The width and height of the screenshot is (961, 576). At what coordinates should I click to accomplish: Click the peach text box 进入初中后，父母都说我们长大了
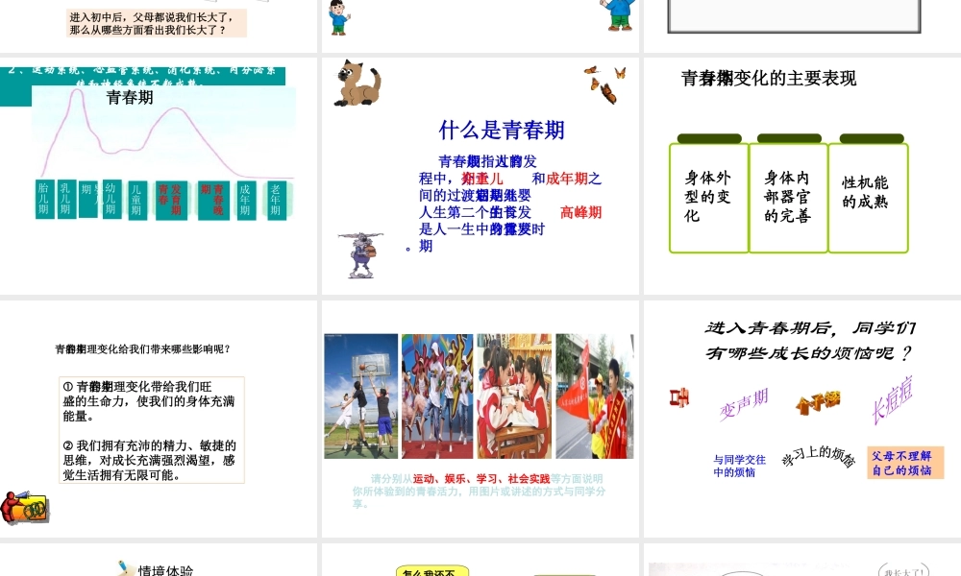click(157, 23)
